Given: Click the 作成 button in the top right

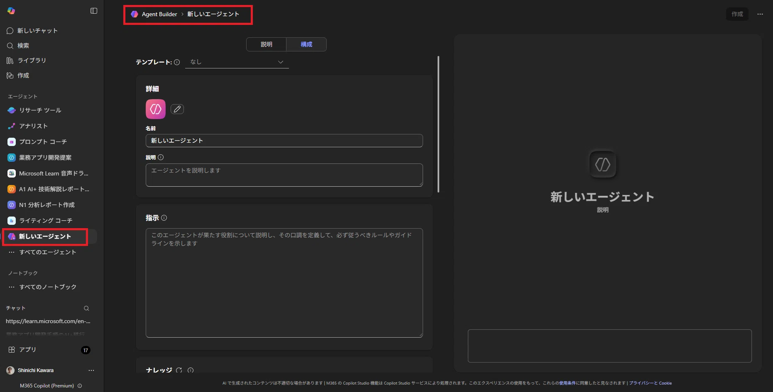Looking at the screenshot, I should (x=737, y=14).
